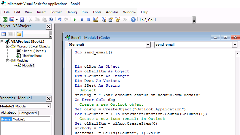
Task: Open the Insert object dropdown arrow
Action: tap(17, 20)
